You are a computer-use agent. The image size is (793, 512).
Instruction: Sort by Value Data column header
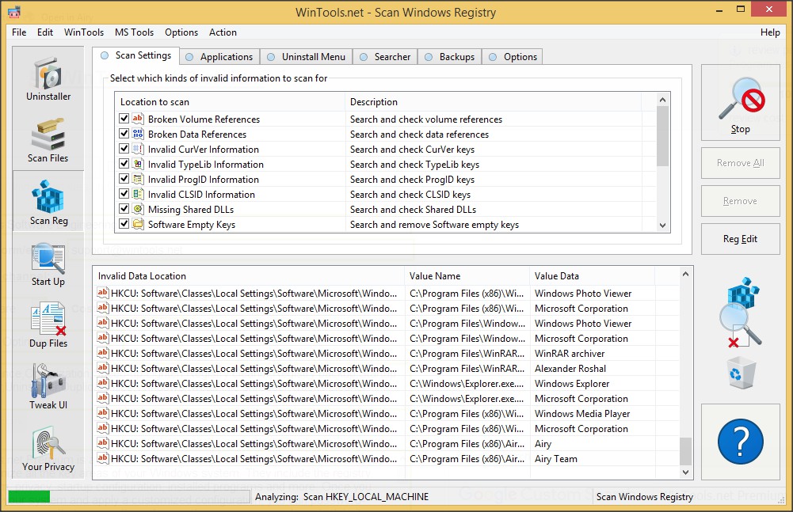click(x=593, y=276)
